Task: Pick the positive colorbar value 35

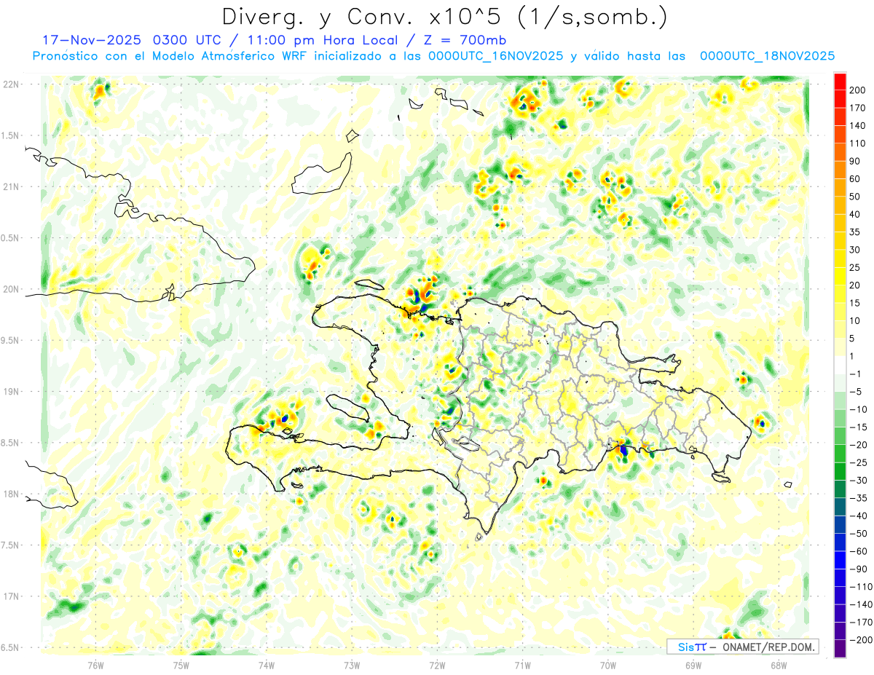Action: (854, 232)
